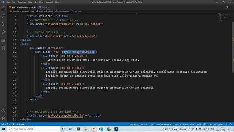Follow the js/bootstrap.bundle.js link in code
The height and width of the screenshot is (132, 234).
(65, 116)
